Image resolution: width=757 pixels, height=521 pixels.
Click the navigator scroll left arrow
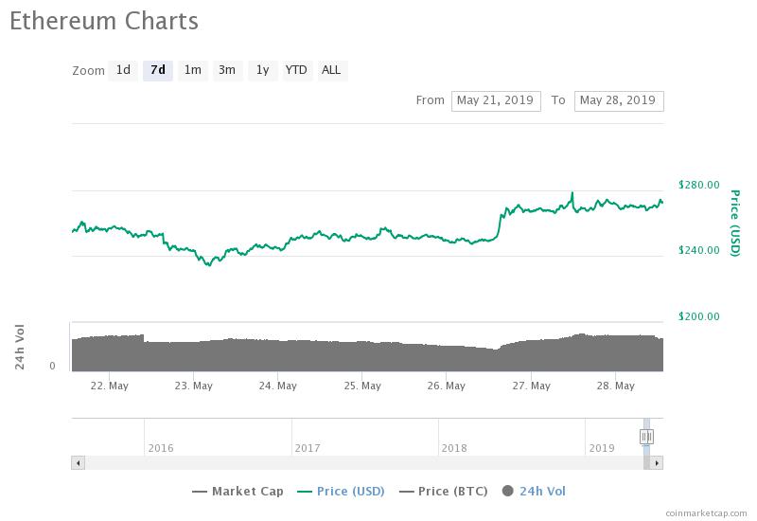point(79,463)
